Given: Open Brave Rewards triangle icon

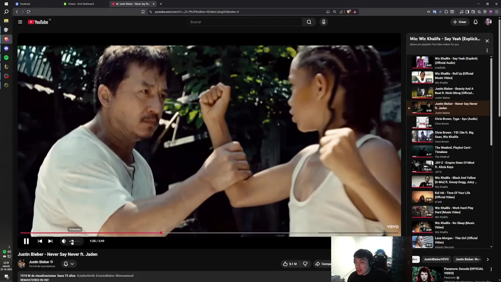Looking at the screenshot, I should point(355,12).
